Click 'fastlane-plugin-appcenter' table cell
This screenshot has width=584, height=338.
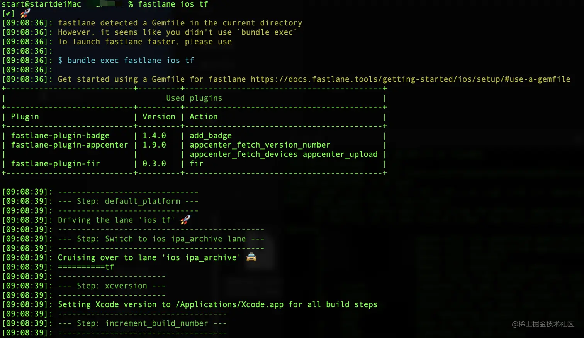click(x=70, y=145)
